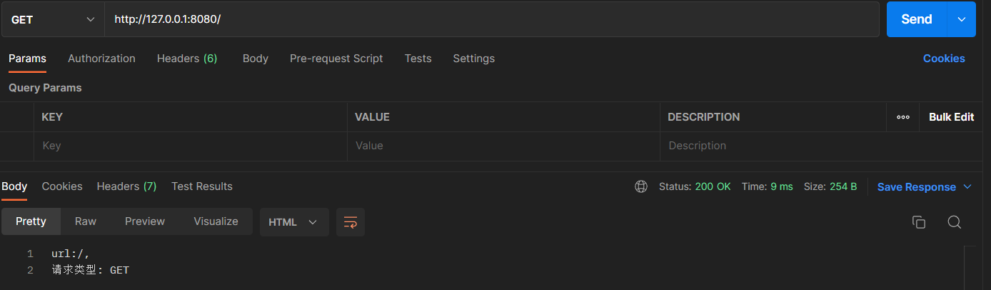Open the HTML format dropdown
This screenshot has height=290, width=991.
[x=293, y=222]
